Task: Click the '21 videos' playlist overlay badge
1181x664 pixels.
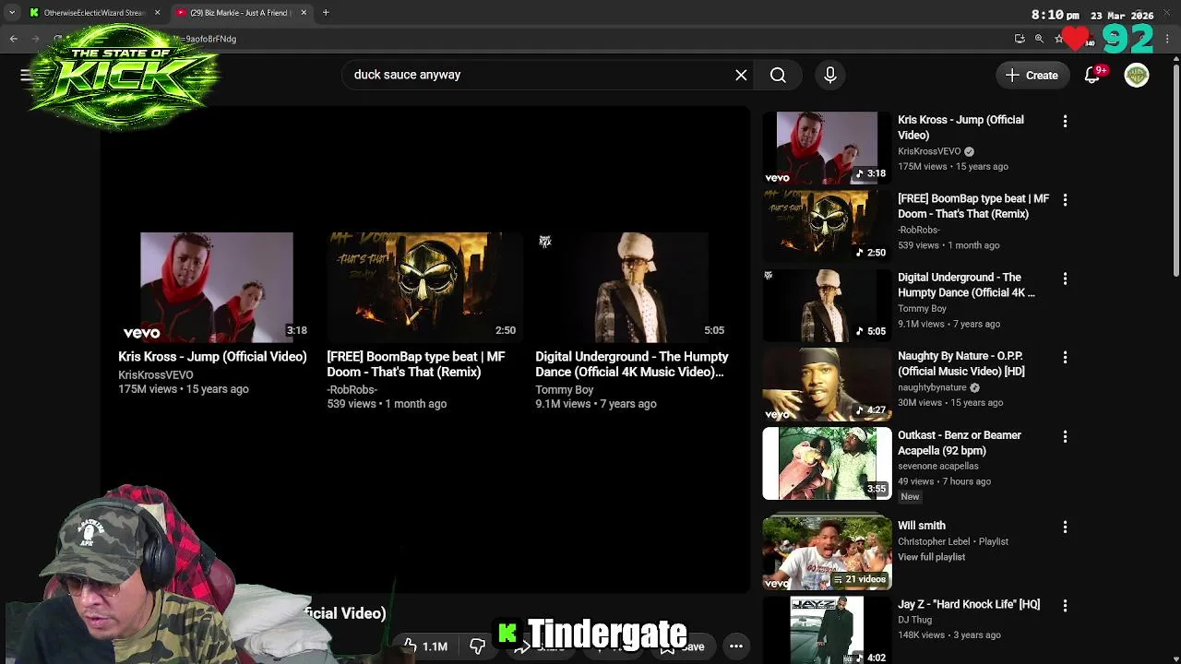Action: [x=859, y=579]
